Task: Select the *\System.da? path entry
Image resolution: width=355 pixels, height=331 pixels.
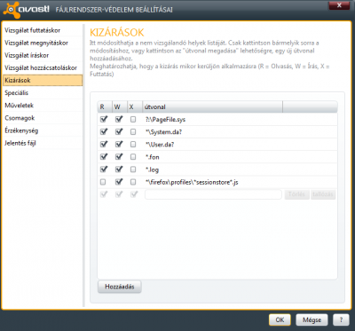Action: click(163, 132)
